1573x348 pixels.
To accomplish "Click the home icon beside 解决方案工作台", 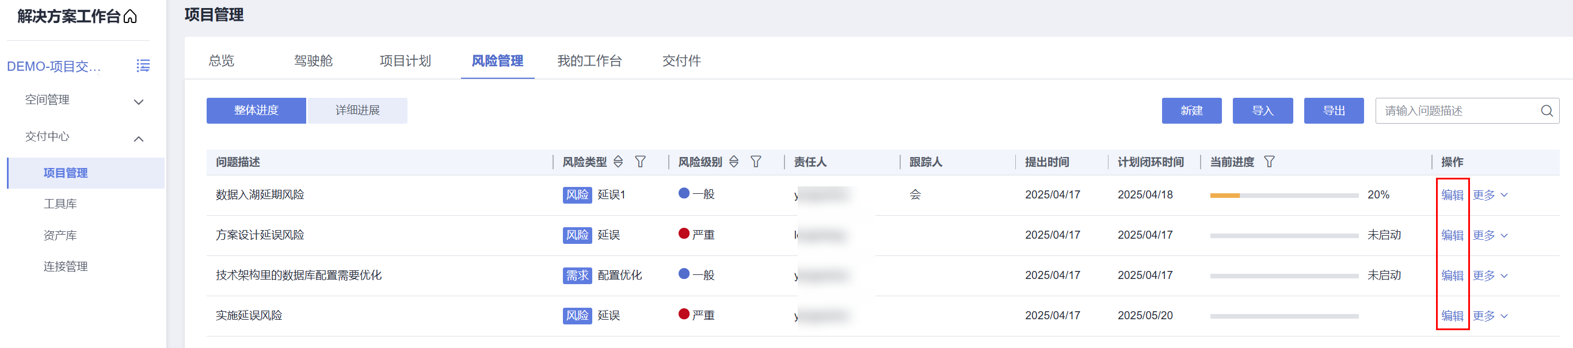I will pyautogui.click(x=130, y=16).
